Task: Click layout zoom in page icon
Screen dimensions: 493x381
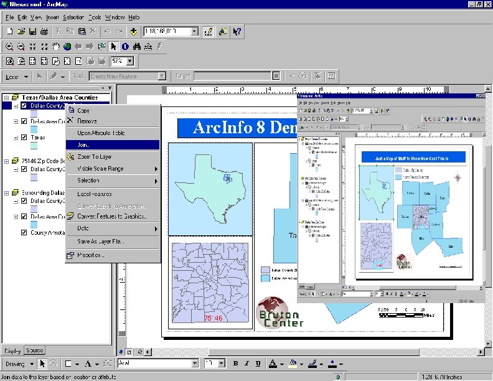Action: click(x=10, y=61)
